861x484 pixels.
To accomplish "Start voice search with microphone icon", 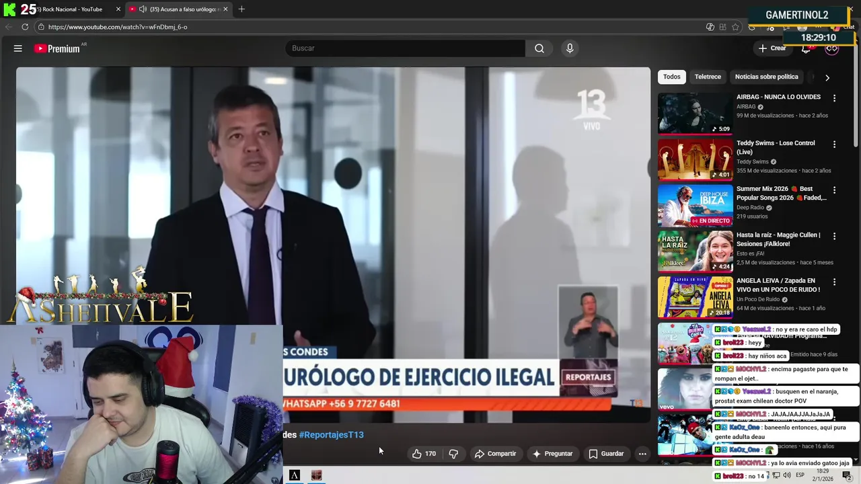I will (x=570, y=48).
